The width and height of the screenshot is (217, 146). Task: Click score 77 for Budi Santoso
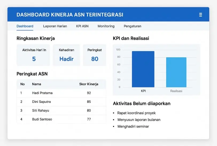pos(89,119)
